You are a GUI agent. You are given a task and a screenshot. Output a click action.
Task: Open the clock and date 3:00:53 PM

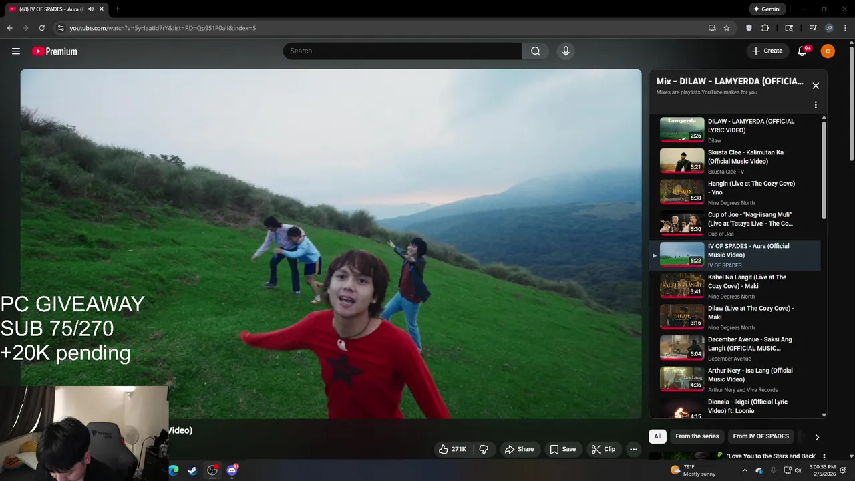[822, 470]
